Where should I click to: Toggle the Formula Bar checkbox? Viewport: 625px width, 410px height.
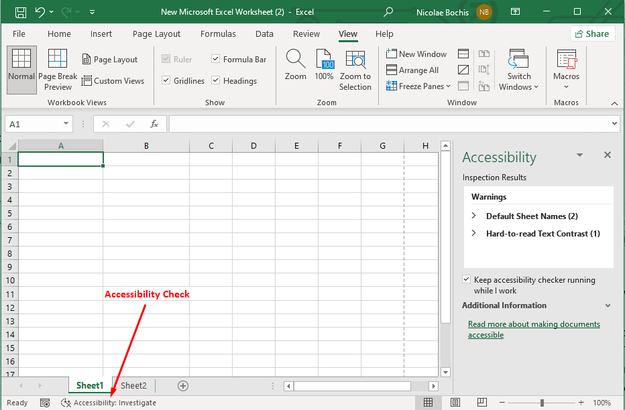[216, 60]
